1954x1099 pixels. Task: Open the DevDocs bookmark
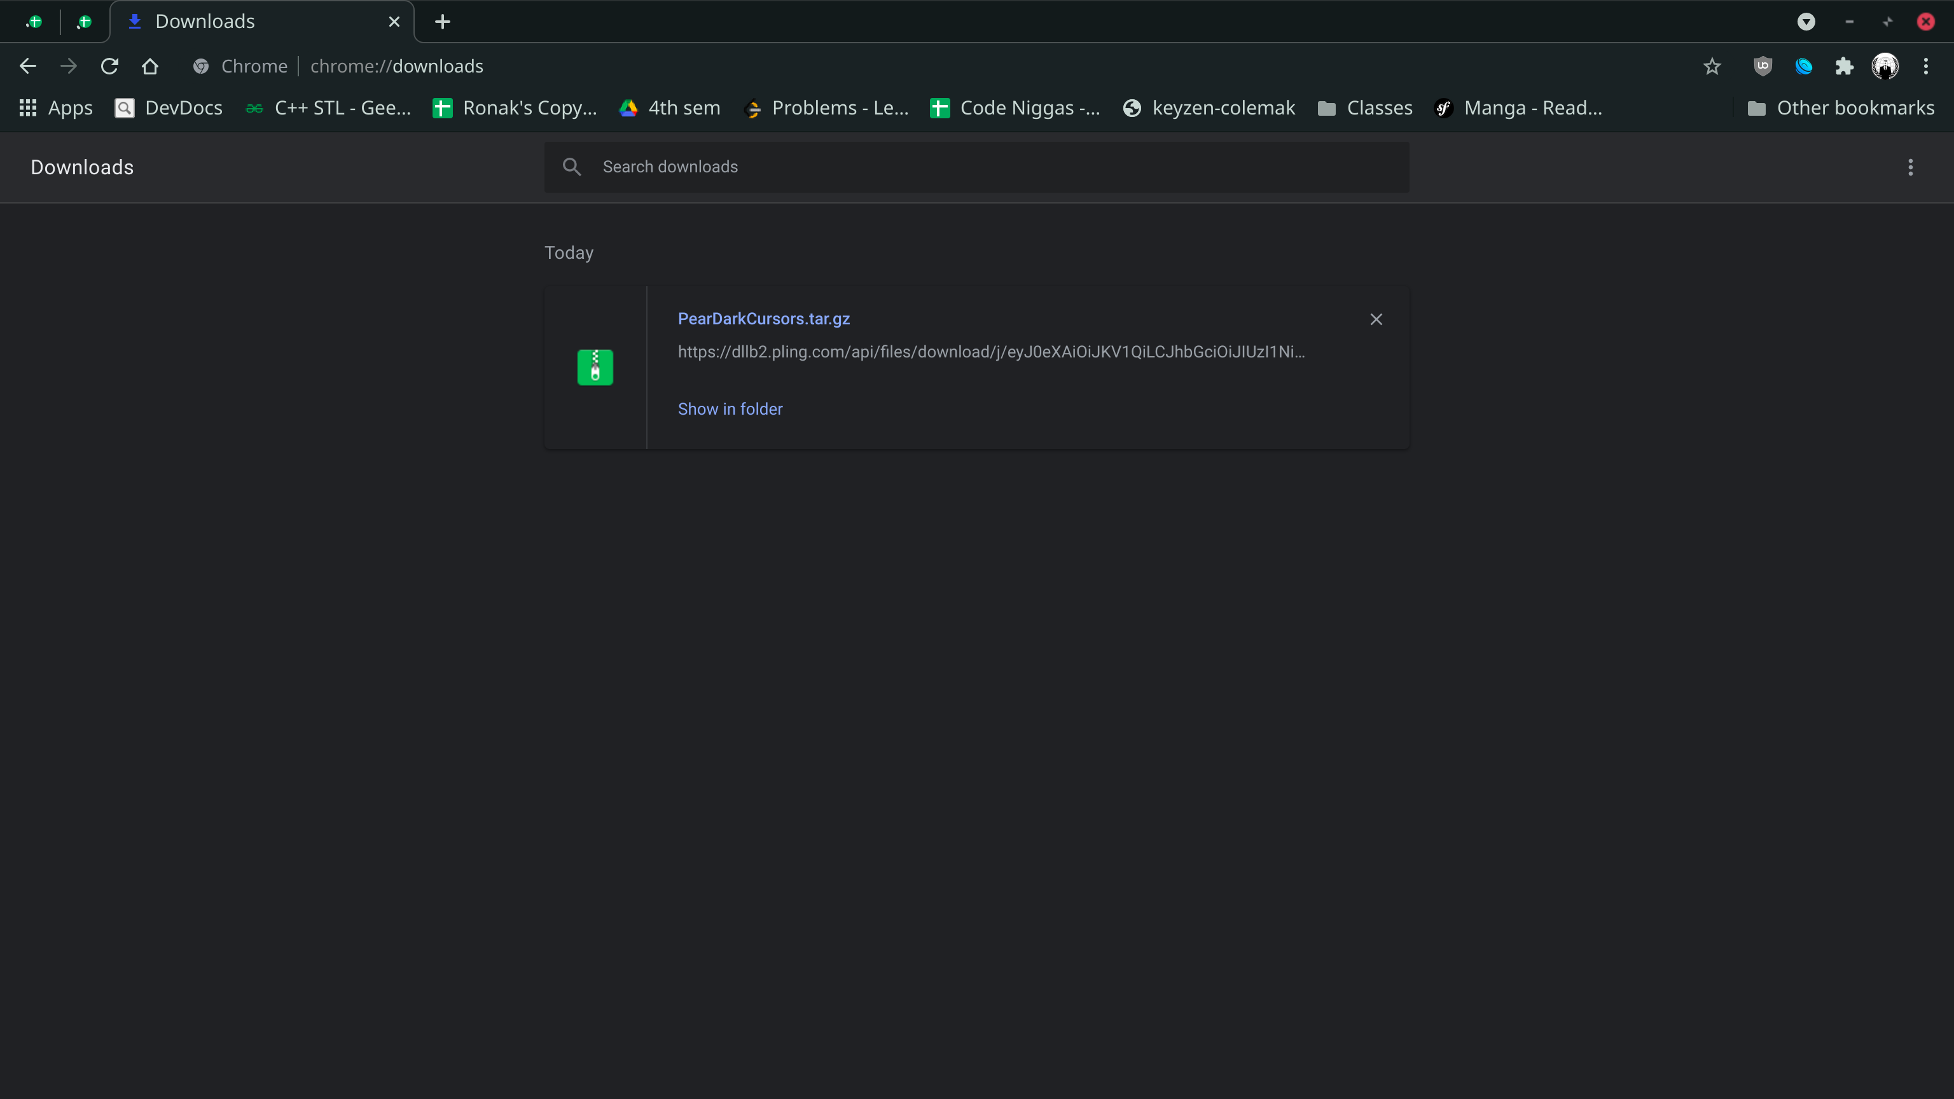[x=169, y=107]
